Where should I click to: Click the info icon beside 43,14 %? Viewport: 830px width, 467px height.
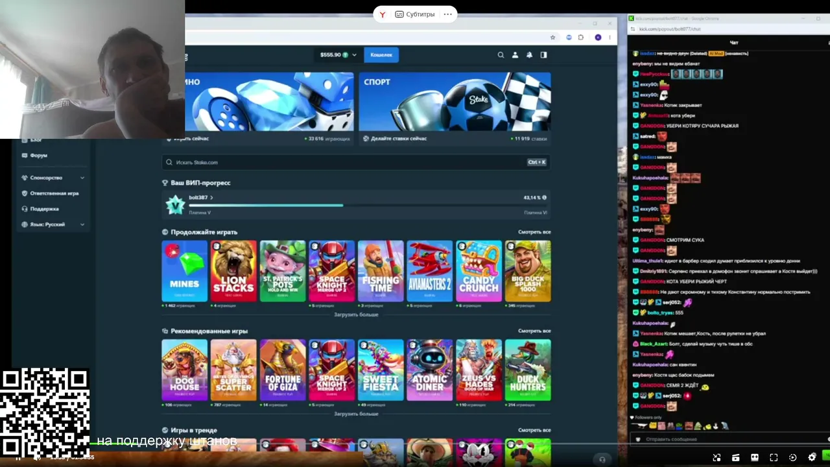tap(544, 198)
